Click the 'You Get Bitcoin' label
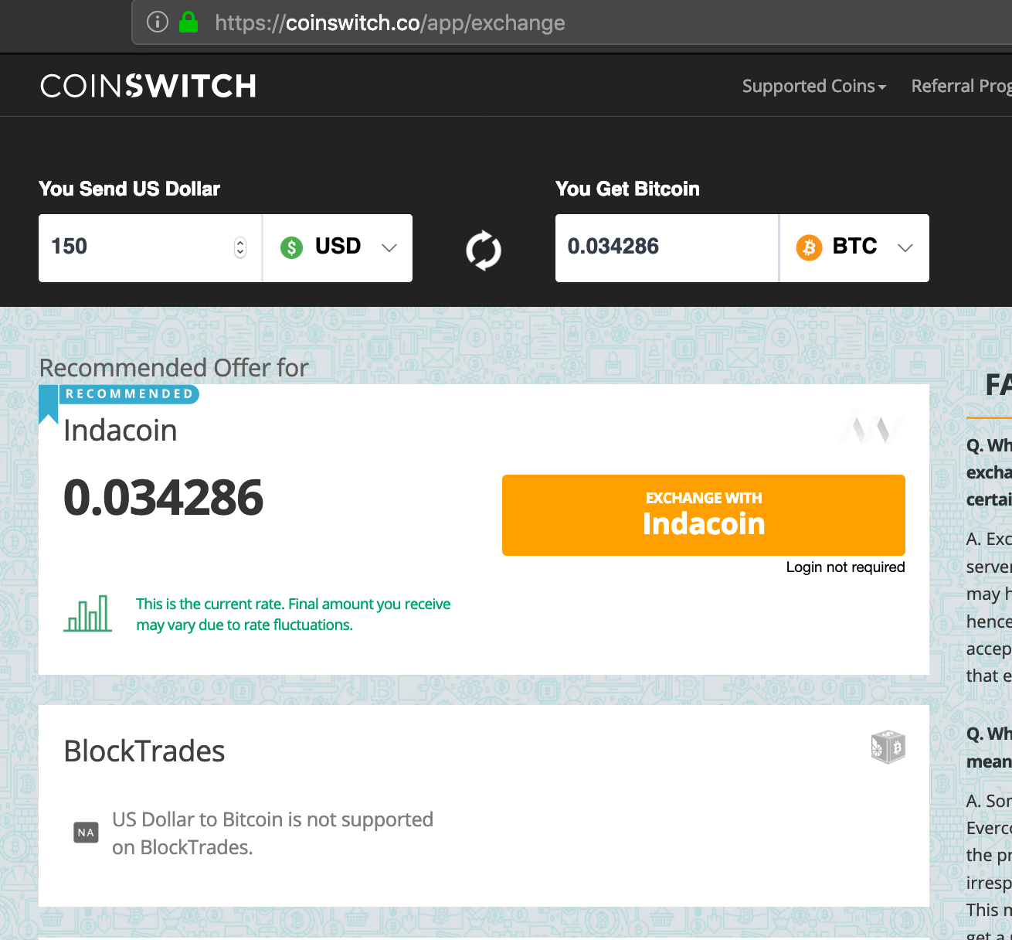 (627, 189)
